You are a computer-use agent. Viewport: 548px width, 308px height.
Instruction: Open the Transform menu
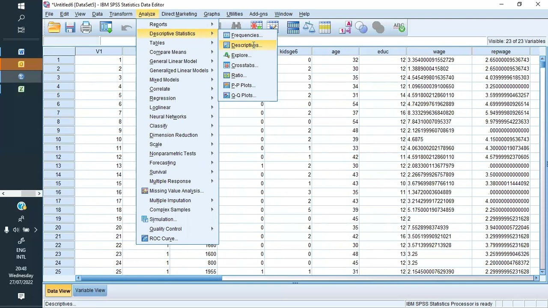(121, 14)
